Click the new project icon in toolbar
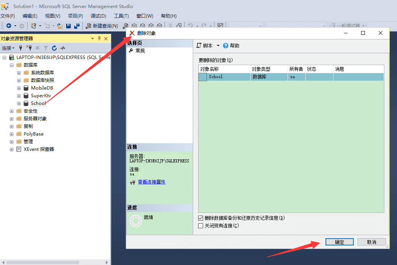The width and height of the screenshot is (397, 265). (x=33, y=26)
